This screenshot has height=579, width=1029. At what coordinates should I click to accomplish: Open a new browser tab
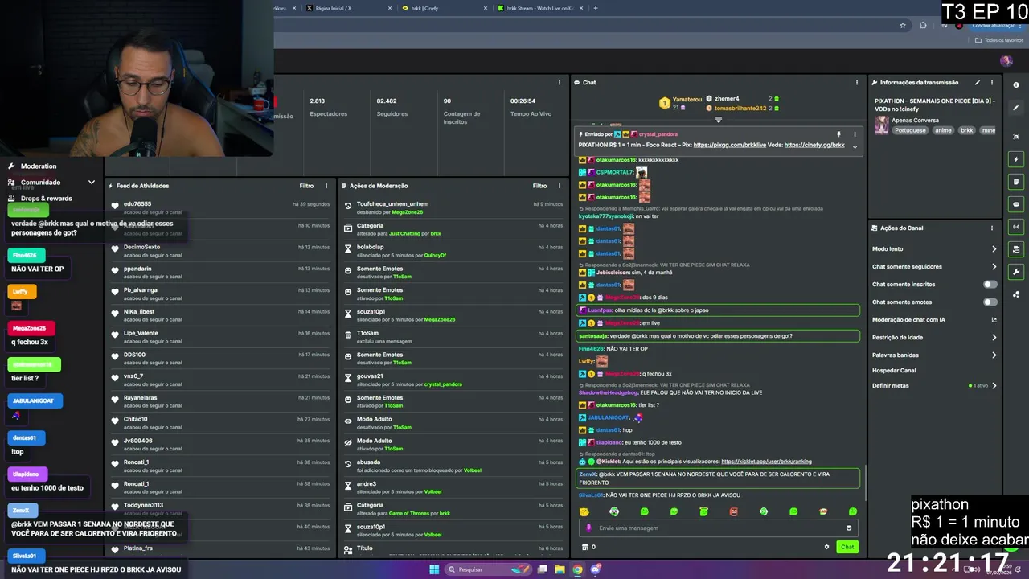point(595,8)
